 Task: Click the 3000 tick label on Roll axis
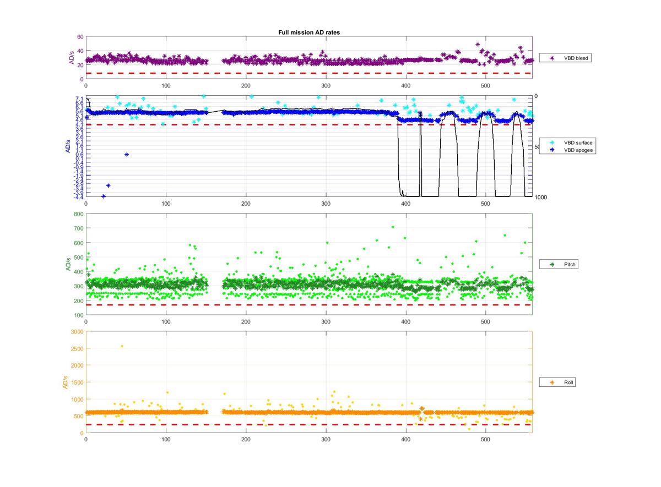(77, 331)
